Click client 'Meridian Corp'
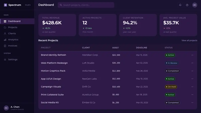This screenshot has width=201, height=113. [x=90, y=55]
